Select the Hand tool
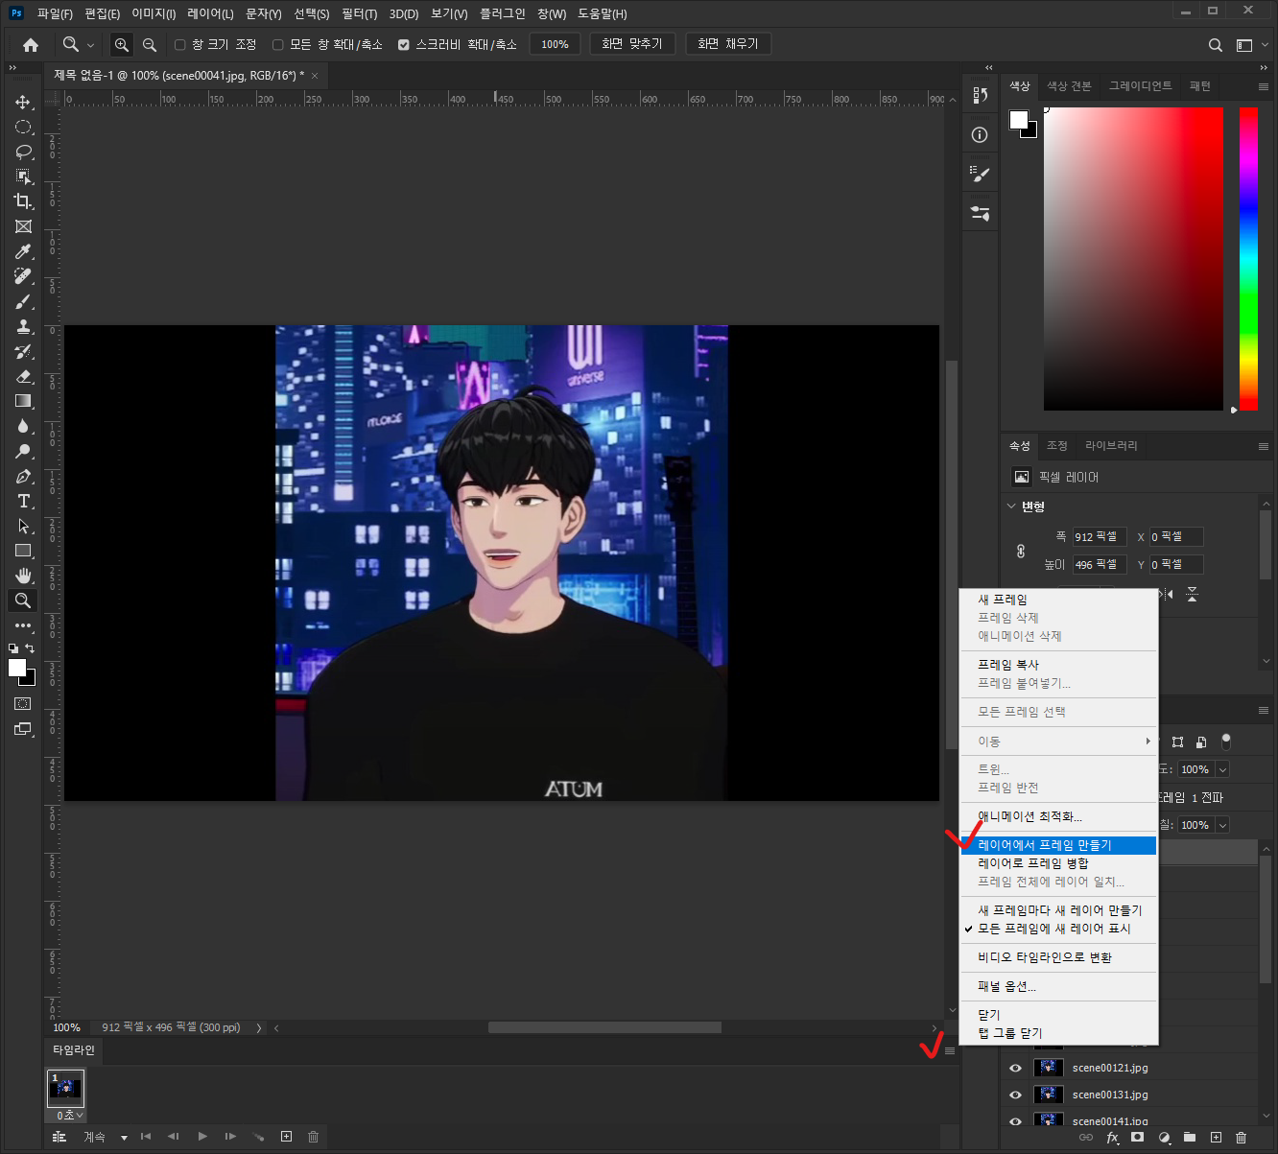 23,576
